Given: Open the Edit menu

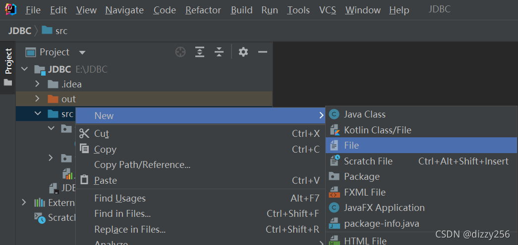Looking at the screenshot, I should pos(58,10).
